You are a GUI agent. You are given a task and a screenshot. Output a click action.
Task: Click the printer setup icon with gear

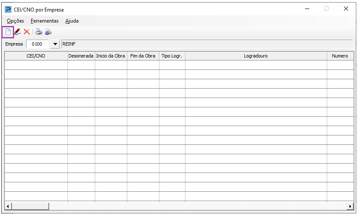point(48,32)
